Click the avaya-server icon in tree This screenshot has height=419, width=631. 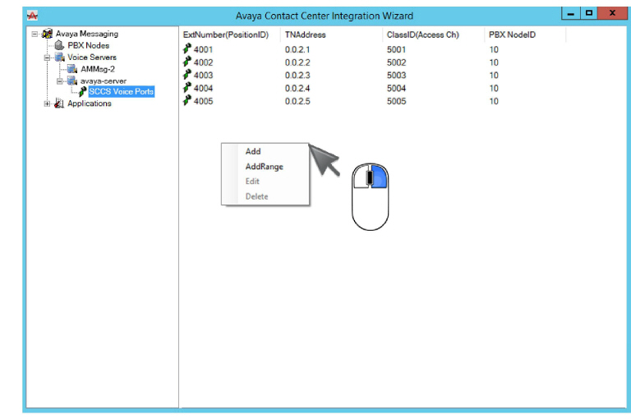coord(72,81)
